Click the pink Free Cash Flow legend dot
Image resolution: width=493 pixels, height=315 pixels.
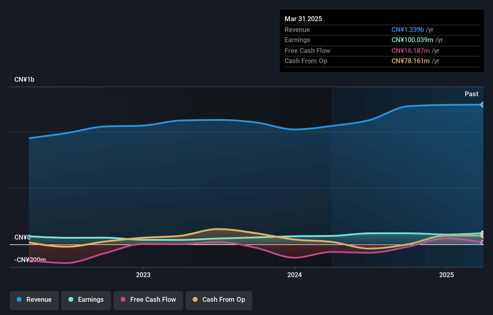click(x=123, y=299)
